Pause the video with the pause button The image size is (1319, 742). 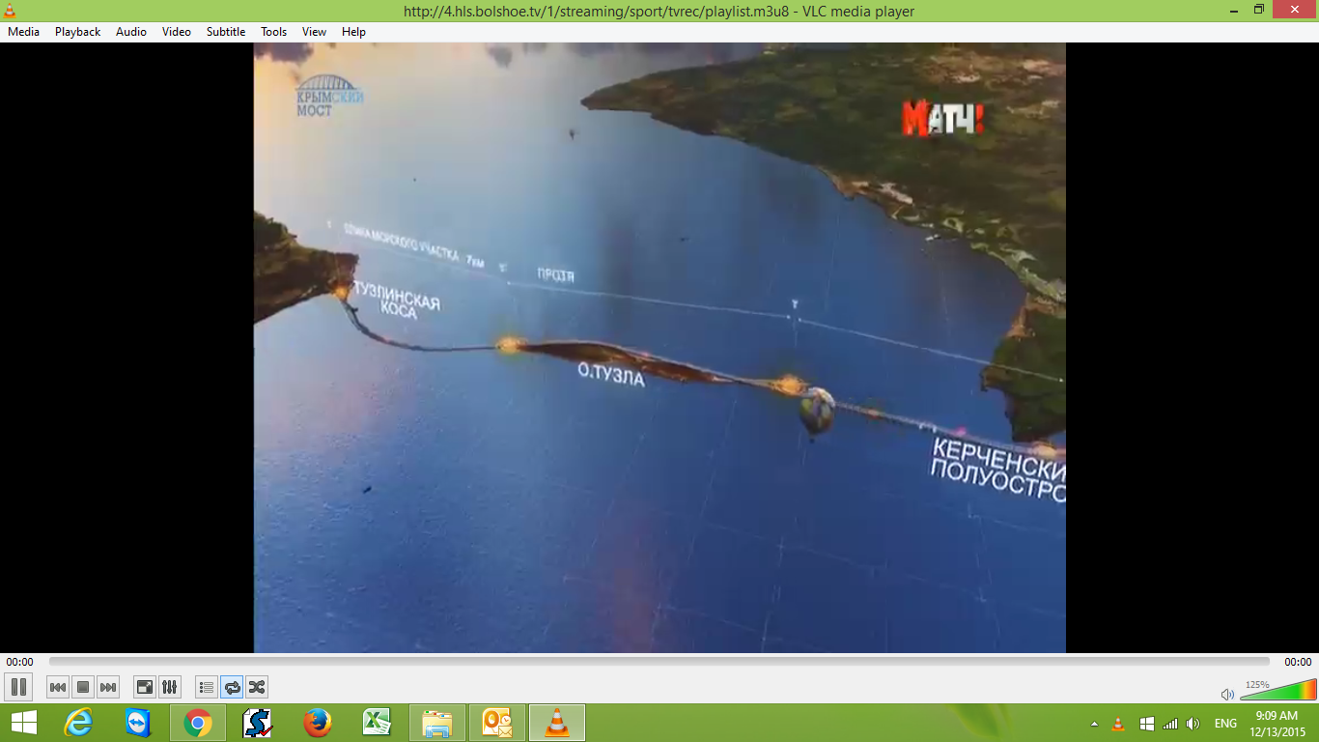[x=18, y=687]
